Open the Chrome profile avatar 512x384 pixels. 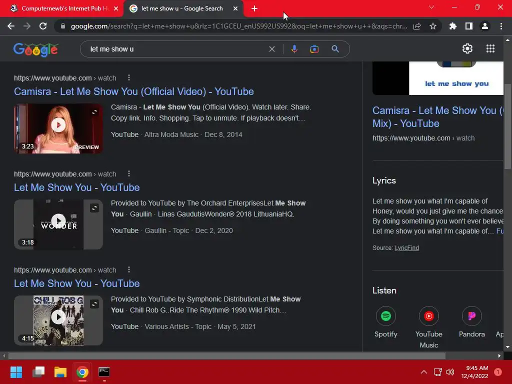(485, 26)
